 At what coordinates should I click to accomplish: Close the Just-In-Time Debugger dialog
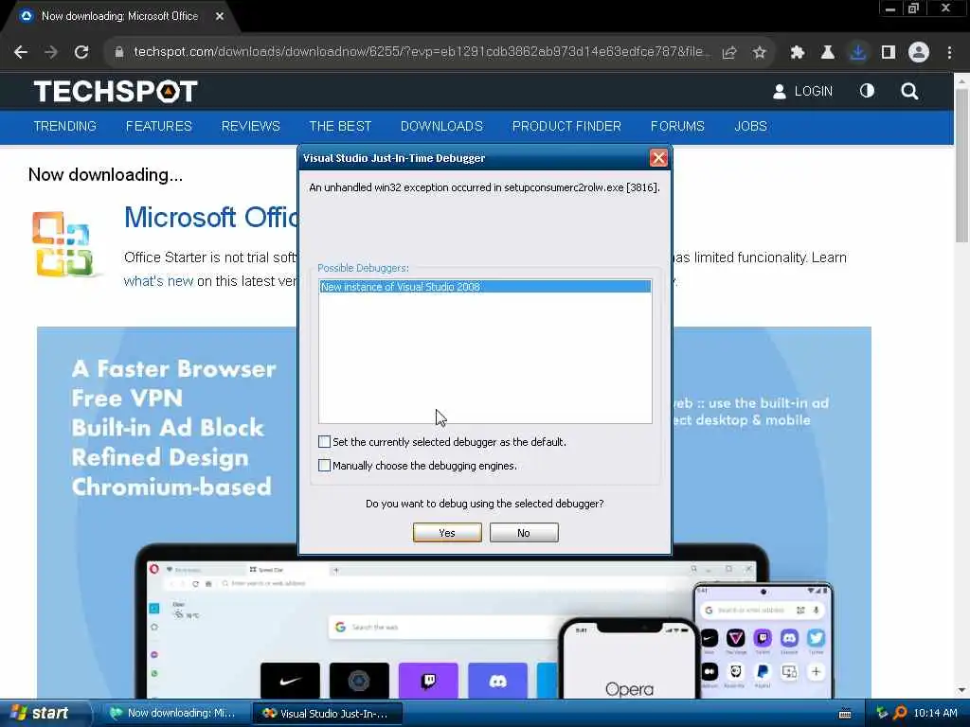pyautogui.click(x=659, y=158)
